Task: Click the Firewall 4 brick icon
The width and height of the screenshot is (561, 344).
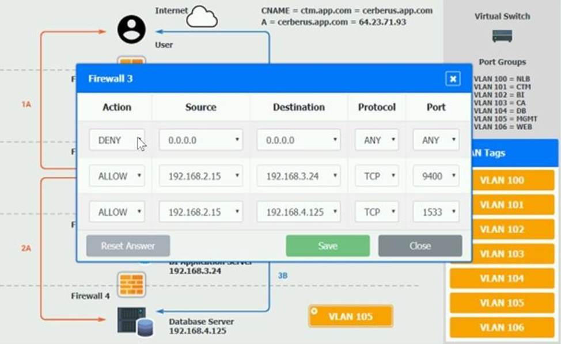Action: pos(131,284)
